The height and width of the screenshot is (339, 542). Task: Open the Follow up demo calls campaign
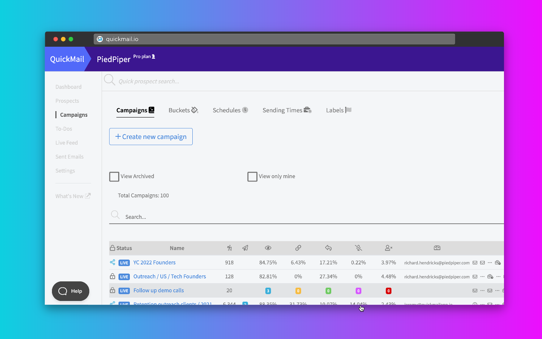pyautogui.click(x=158, y=290)
